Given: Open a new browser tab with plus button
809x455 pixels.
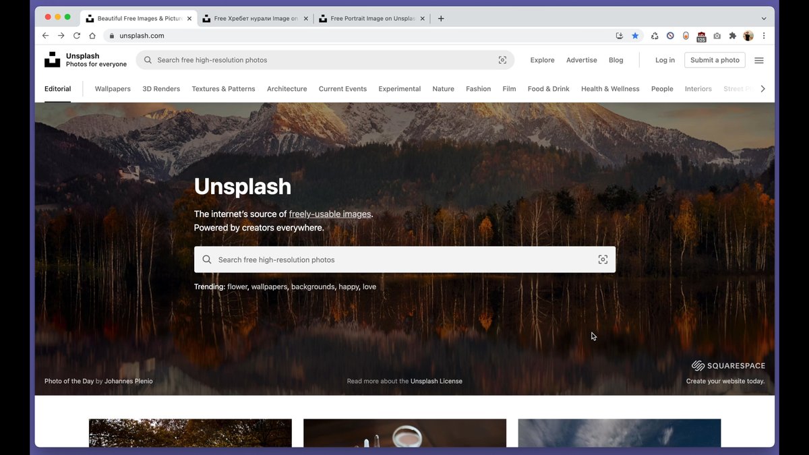Looking at the screenshot, I should [441, 19].
